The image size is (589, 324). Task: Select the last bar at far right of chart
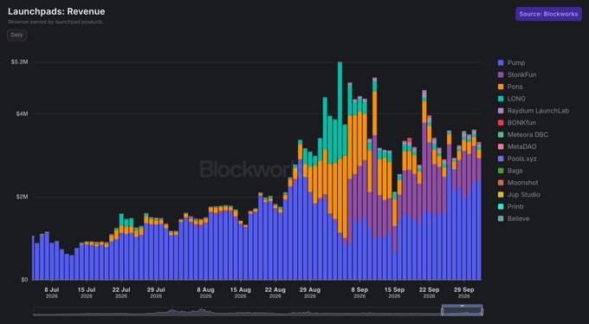tap(479, 211)
